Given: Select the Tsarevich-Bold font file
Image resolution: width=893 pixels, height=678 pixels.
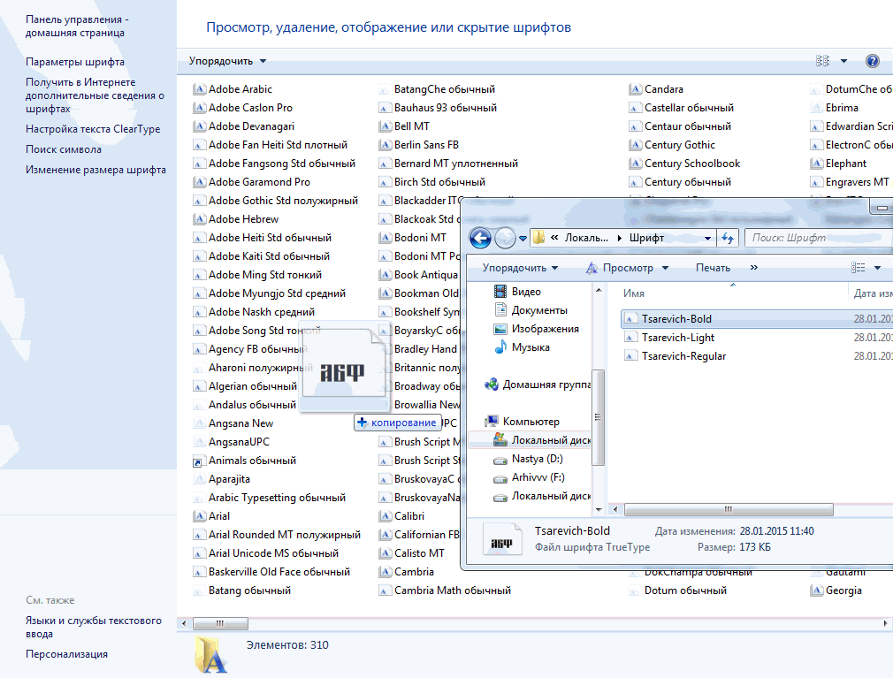Looking at the screenshot, I should [676, 319].
